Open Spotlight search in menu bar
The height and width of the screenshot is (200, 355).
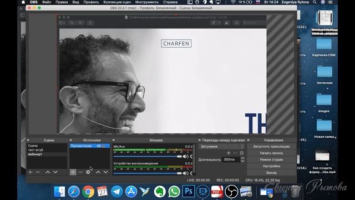[315, 2]
